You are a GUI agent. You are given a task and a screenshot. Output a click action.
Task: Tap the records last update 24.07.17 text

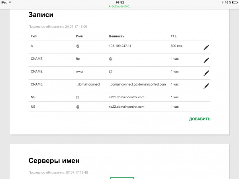click(x=58, y=27)
